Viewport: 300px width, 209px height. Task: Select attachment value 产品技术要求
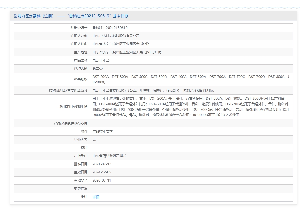pos(103,132)
